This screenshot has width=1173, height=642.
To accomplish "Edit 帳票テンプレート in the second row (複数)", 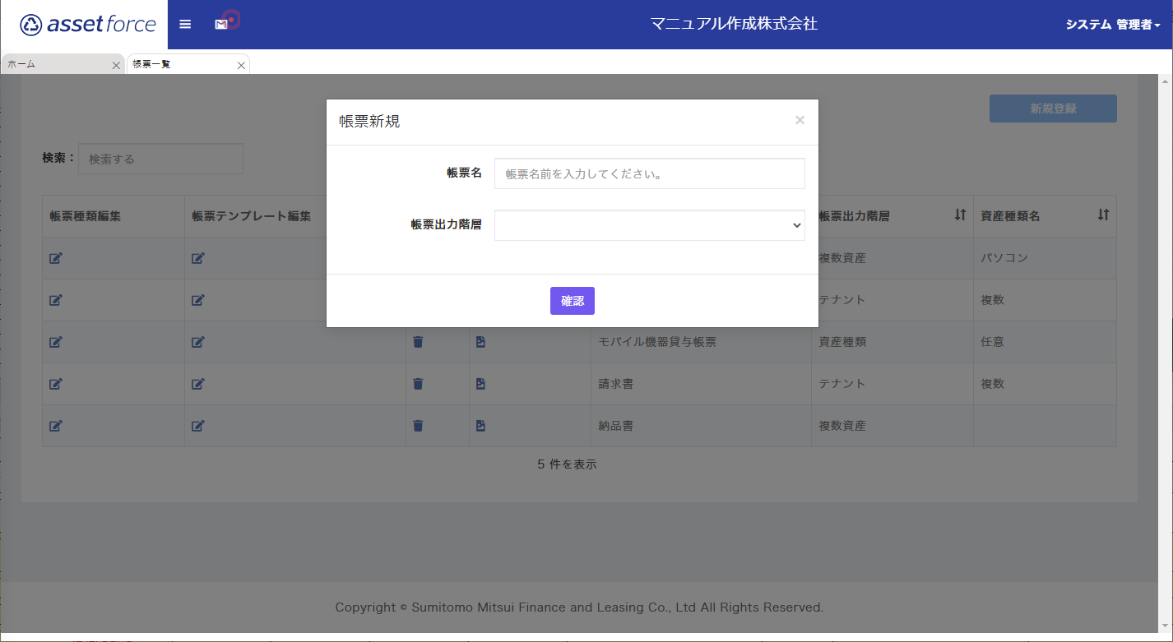I will pos(198,300).
